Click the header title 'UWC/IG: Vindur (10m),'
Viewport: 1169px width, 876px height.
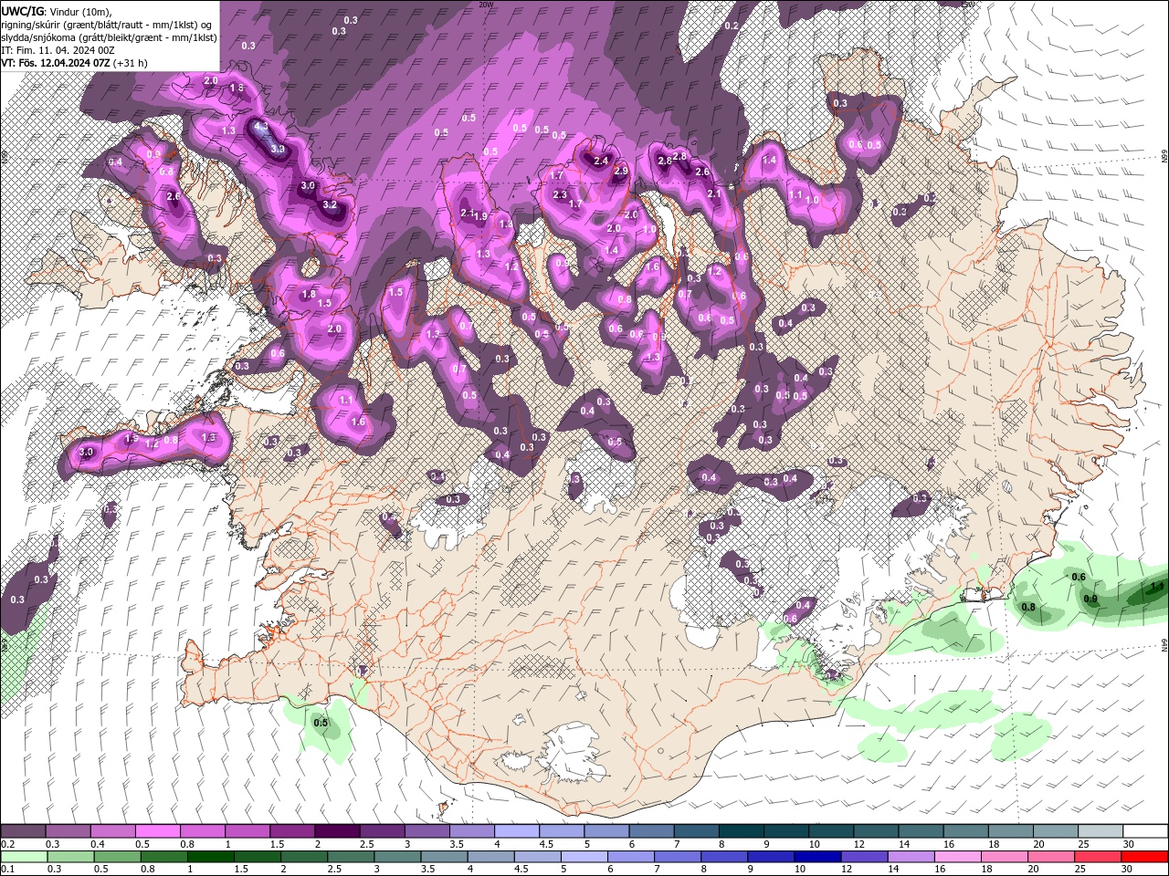coord(56,10)
